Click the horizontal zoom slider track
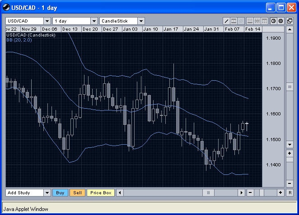 (266, 192)
